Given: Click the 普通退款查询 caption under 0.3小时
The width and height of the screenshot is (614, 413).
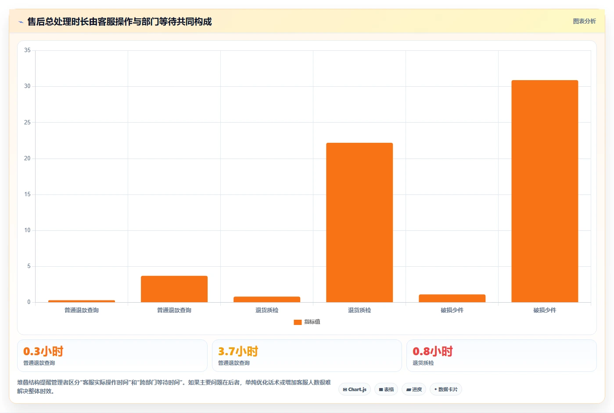Looking at the screenshot, I should pyautogui.click(x=39, y=363).
